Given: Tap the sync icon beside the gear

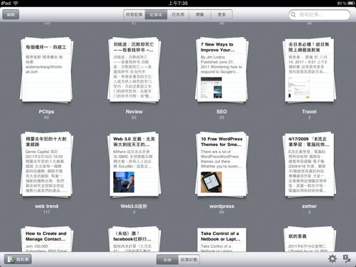Looking at the screenshot, I should point(347,258).
